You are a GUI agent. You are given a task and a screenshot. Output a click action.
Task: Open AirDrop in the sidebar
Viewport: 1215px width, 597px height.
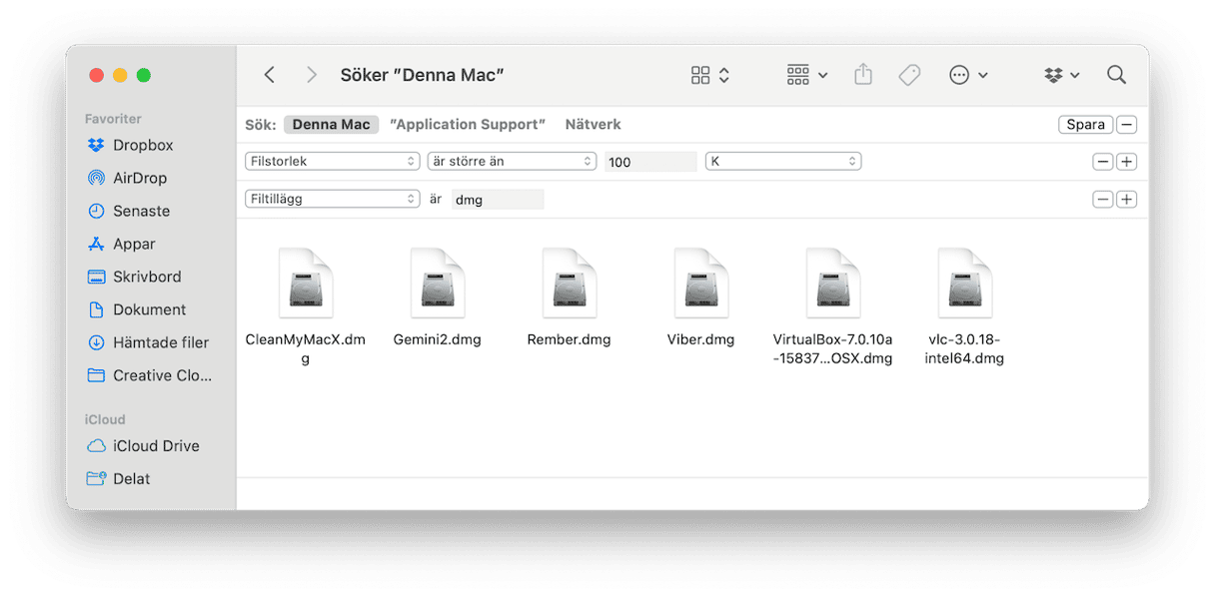tap(139, 178)
